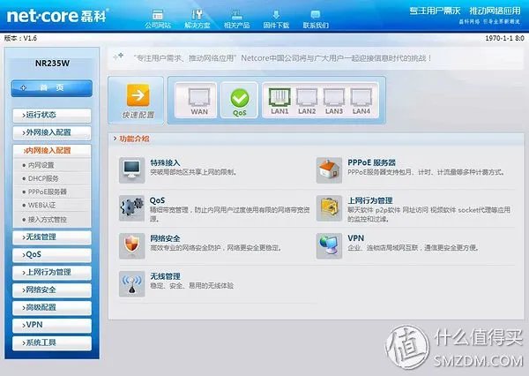Click the 版本：V1.6 version text
The height and width of the screenshot is (376, 529).
click(20, 38)
